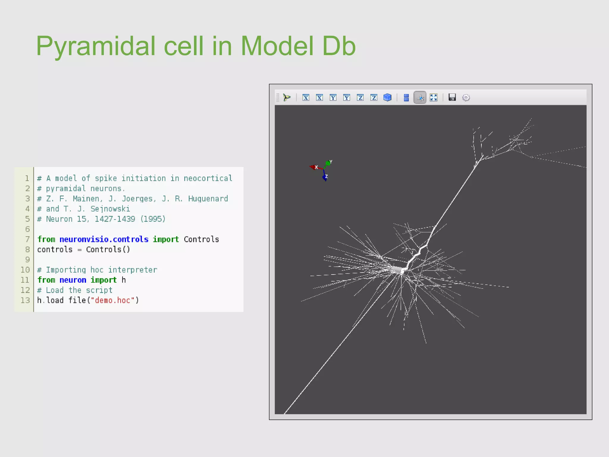Switch to isometric view with blue cube icon
This screenshot has height=457, width=609.
(387, 98)
